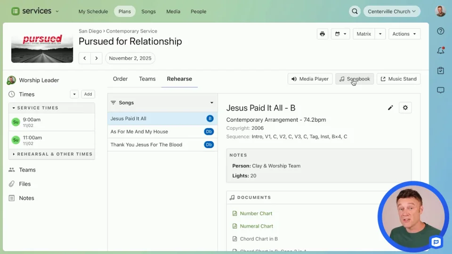The image size is (452, 254).
Task: Open notifications bell icon
Action: click(441, 51)
